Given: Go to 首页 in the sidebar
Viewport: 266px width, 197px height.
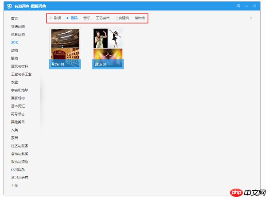Looking at the screenshot, I should coord(15,18).
